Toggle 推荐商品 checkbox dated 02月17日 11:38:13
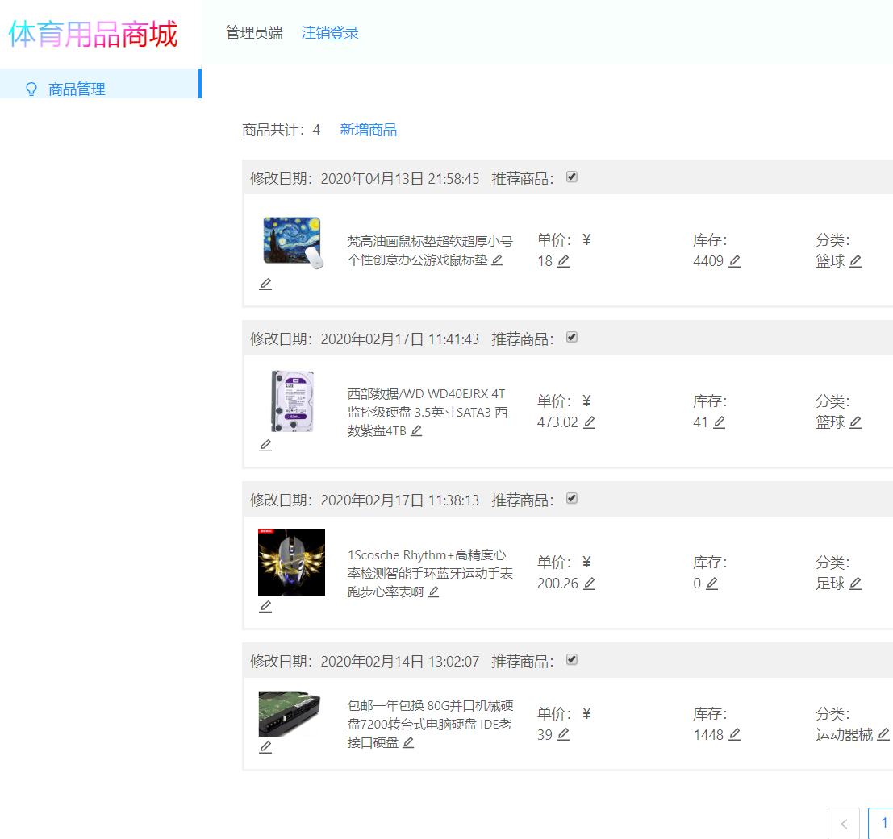The height and width of the screenshot is (839, 893). point(572,498)
